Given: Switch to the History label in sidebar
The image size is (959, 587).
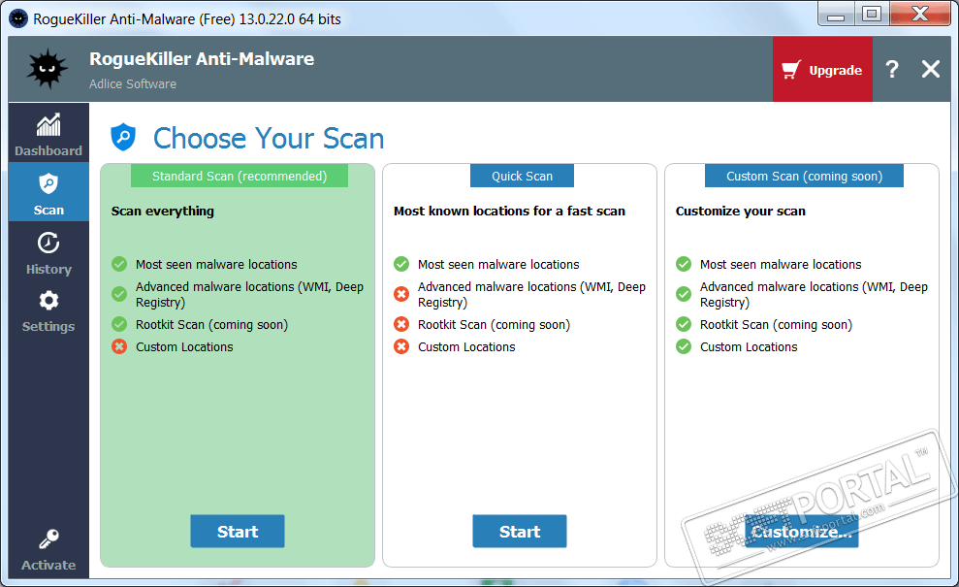Looking at the screenshot, I should pos(48,270).
